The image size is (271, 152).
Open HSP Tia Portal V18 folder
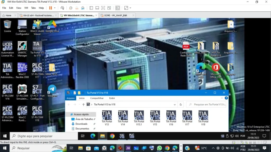(215, 49)
